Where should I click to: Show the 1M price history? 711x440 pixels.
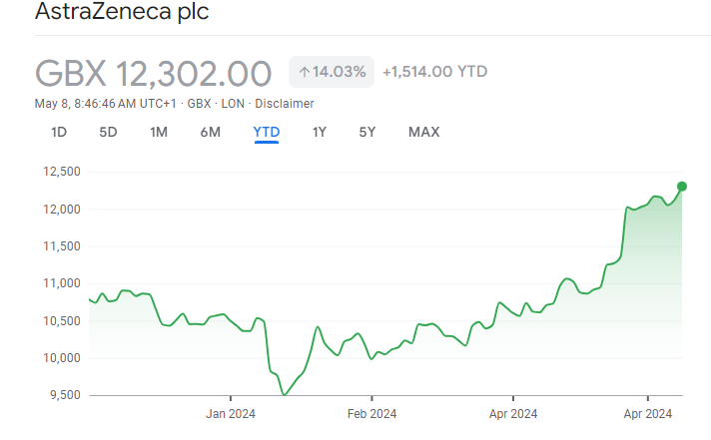(158, 132)
